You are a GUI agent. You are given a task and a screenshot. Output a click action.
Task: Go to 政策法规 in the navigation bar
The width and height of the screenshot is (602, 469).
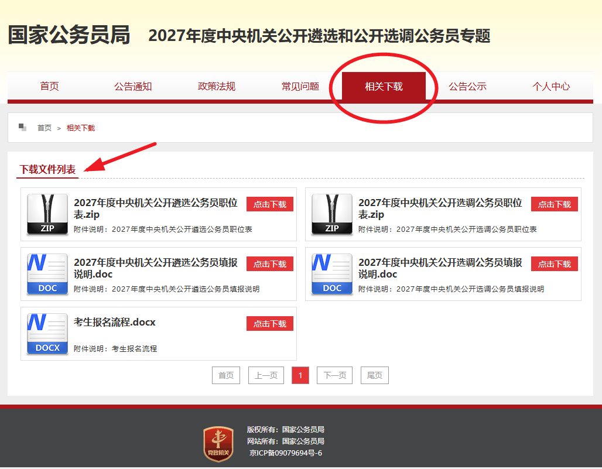pos(217,86)
